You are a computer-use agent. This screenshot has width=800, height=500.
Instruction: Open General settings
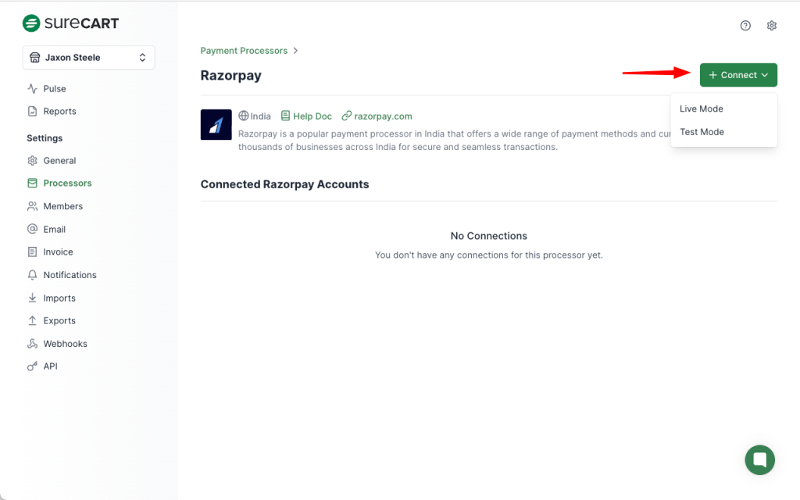59,161
